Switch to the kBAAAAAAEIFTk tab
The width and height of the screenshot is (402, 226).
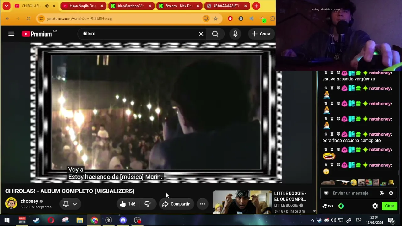coord(227,6)
